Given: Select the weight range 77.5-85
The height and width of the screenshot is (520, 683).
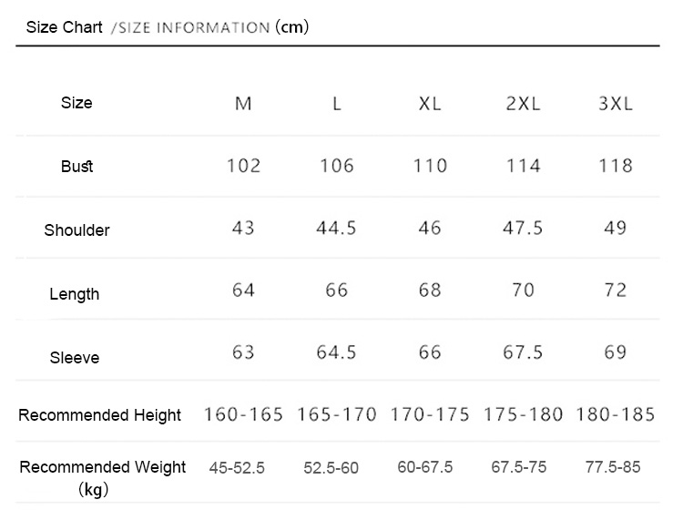Looking at the screenshot, I should pos(613,467).
